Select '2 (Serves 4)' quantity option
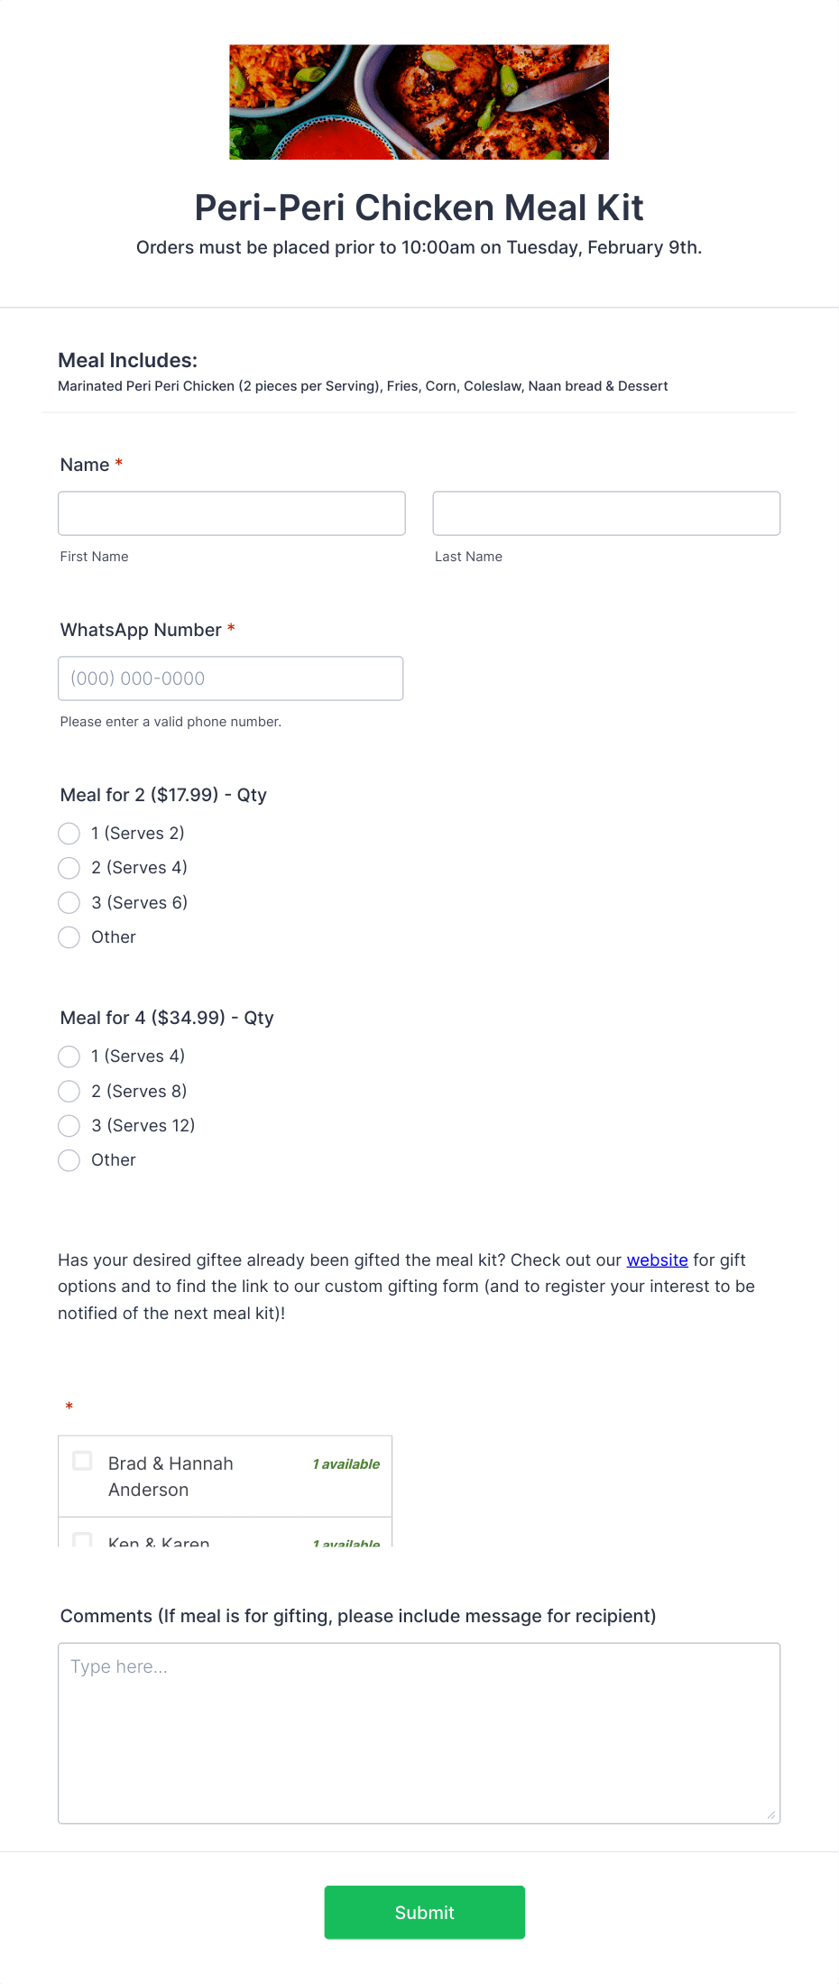 click(69, 868)
